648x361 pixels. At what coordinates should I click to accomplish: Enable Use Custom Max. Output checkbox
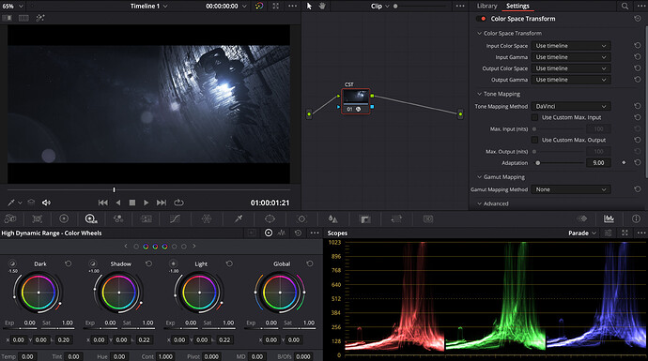point(534,140)
